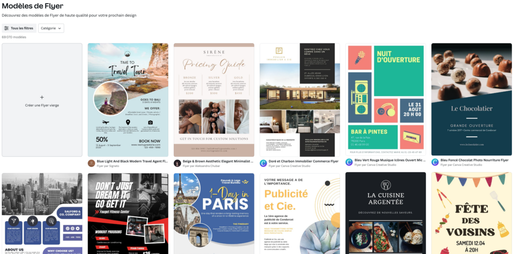Viewport: 516px width, 254px height.
Task: Click the chevron arrow beside Catégorie
Action: click(x=59, y=29)
